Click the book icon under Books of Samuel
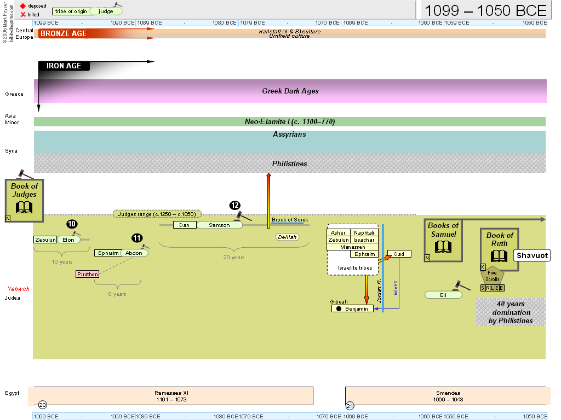This screenshot has height=420, width=561. point(443,246)
